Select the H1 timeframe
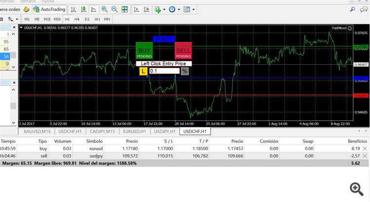Screen dimensions: 370x202 [x=67, y=19]
